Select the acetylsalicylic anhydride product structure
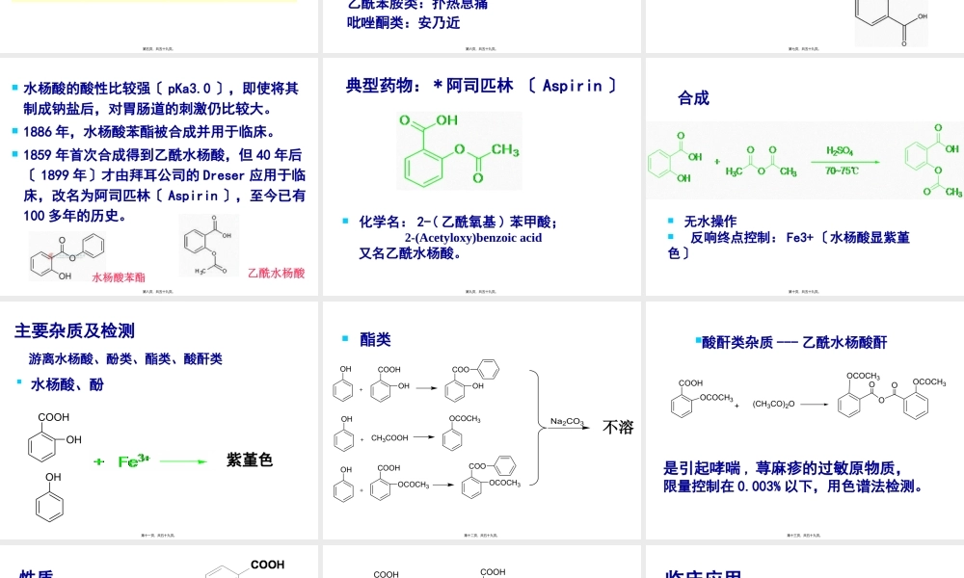964x578 pixels. tap(892, 395)
